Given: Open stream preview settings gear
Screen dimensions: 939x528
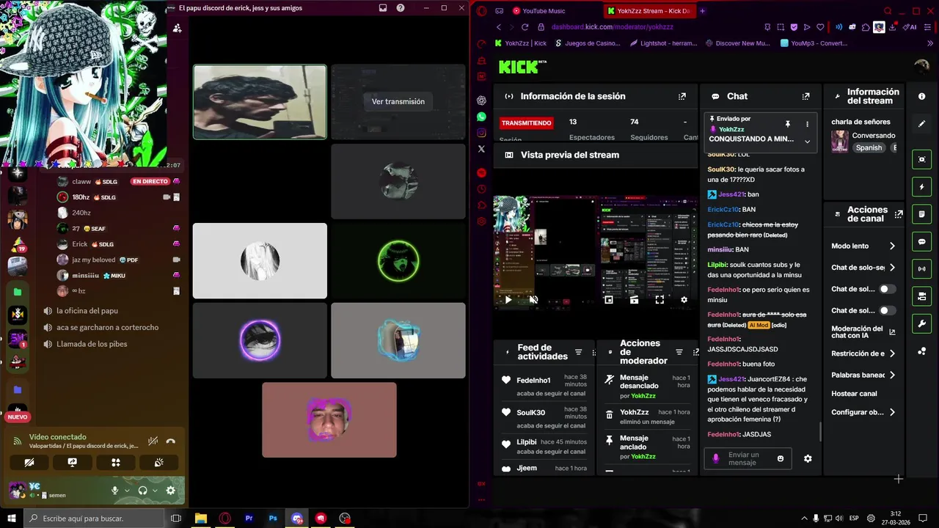Looking at the screenshot, I should (x=684, y=299).
